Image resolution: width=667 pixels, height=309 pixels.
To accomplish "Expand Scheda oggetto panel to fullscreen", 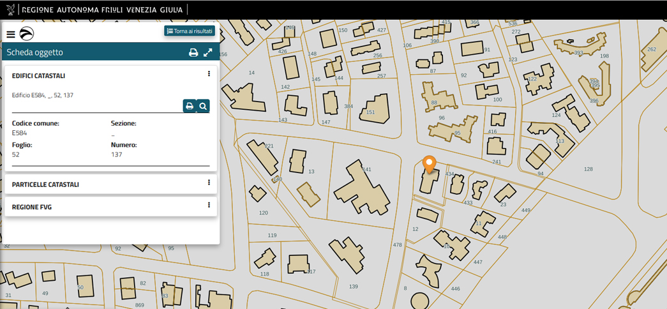I will (208, 53).
